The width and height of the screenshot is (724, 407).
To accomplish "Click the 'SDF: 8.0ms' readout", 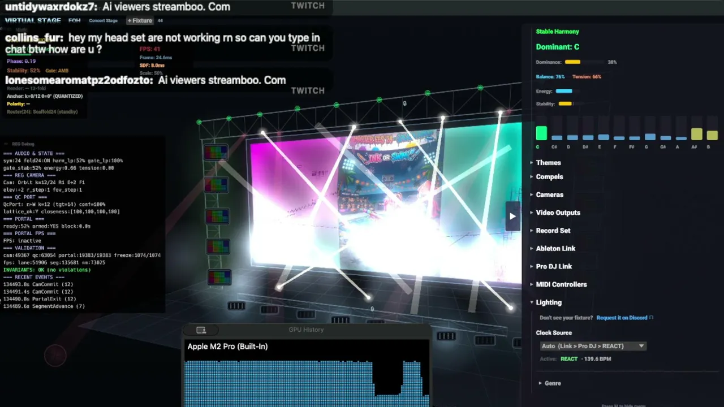I will pos(152,66).
